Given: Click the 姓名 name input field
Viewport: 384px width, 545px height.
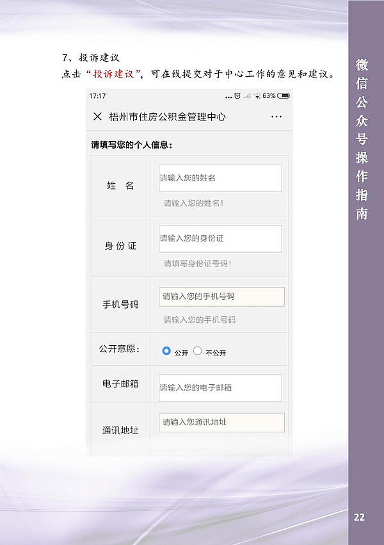Looking at the screenshot, I should tap(220, 178).
